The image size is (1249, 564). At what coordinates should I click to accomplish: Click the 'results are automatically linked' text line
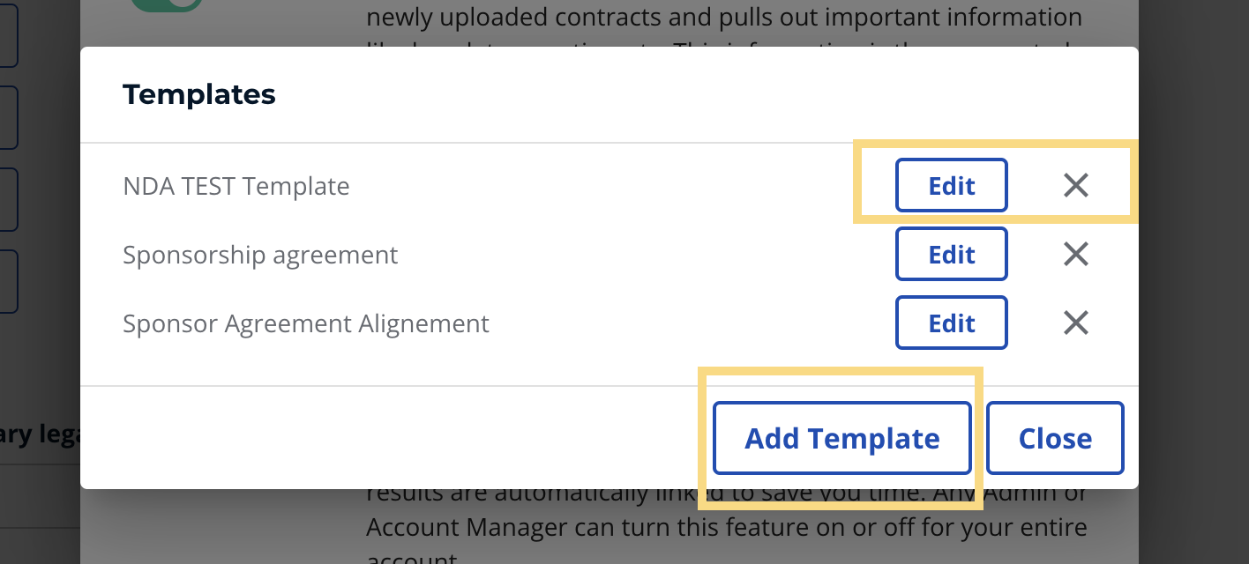coord(725,495)
